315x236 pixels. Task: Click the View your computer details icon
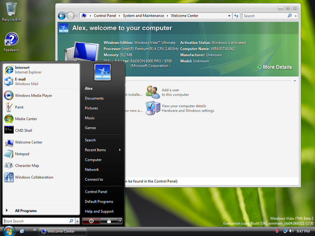pos(153,108)
